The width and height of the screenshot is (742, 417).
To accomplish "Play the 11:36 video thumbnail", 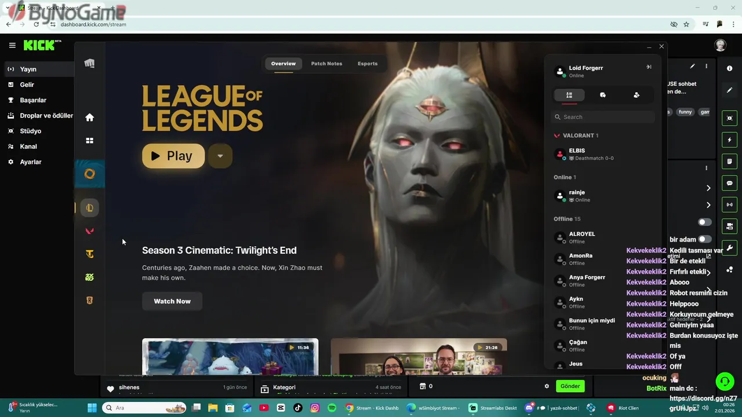I will [230, 356].
